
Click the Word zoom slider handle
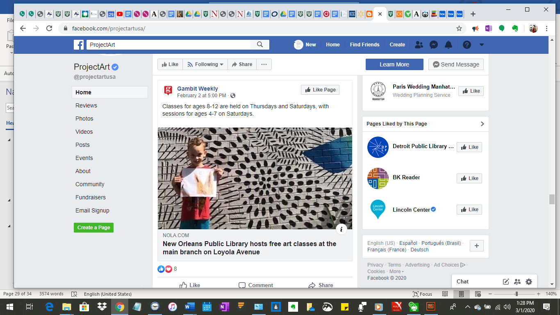click(517, 294)
